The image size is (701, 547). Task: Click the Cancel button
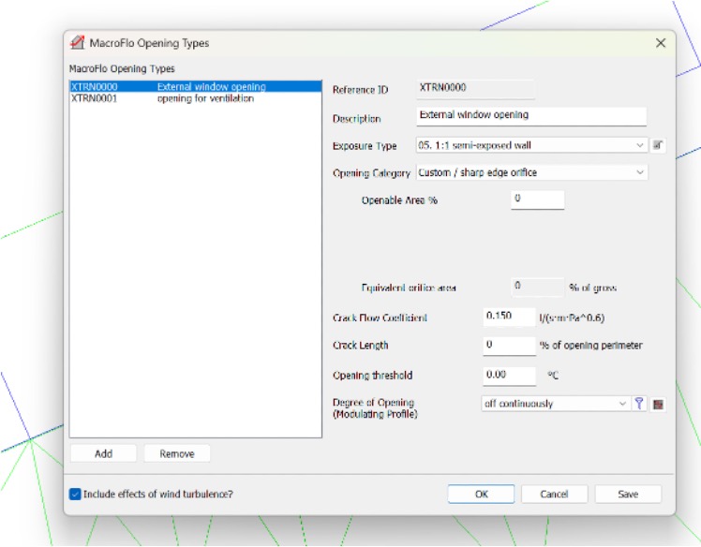click(554, 495)
